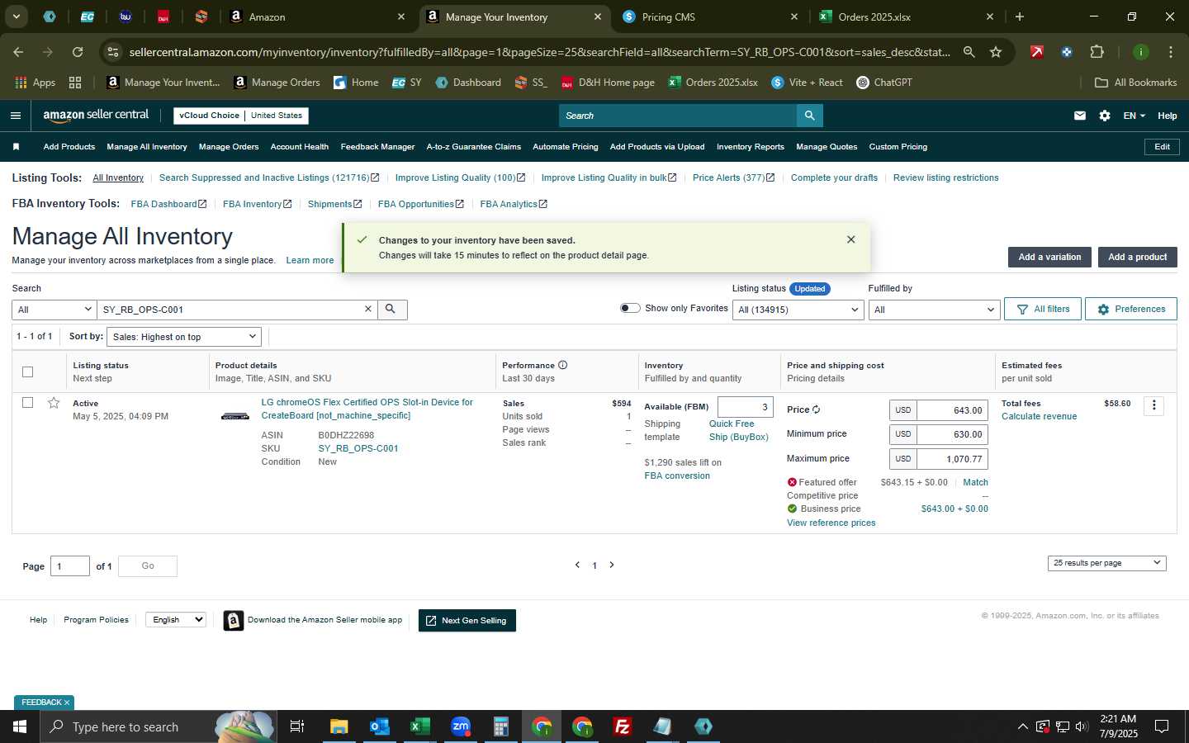This screenshot has height=743, width=1189.
Task: Open the Manage Orders nav item
Action: 229,147
